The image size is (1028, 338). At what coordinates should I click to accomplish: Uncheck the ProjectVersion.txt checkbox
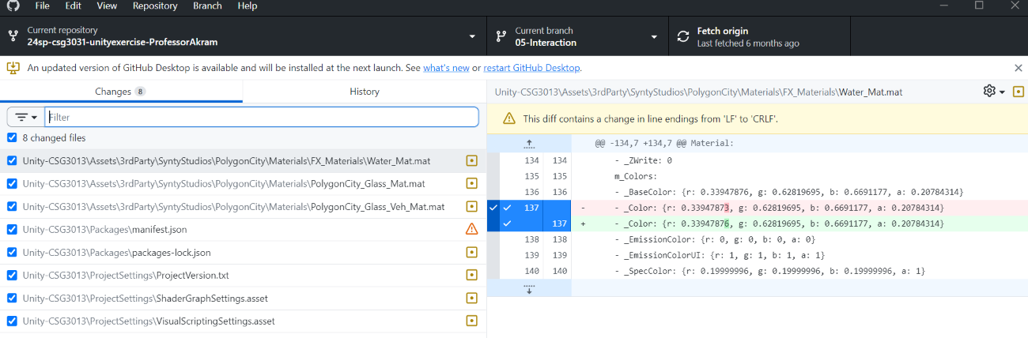pos(11,276)
